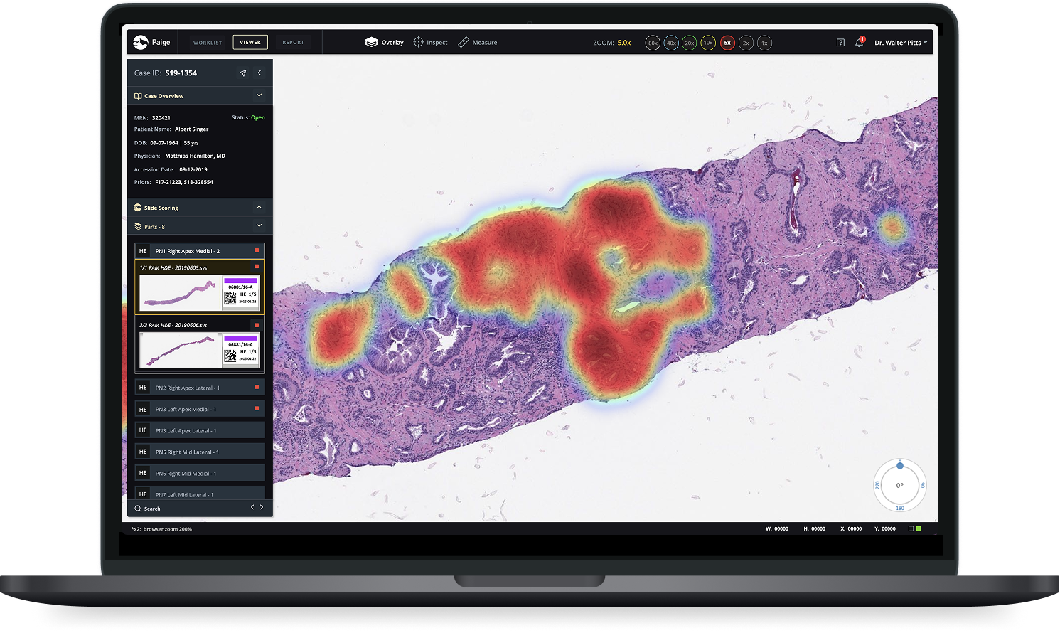Select the Measure ruler tool
This screenshot has width=1060, height=633.
click(477, 43)
